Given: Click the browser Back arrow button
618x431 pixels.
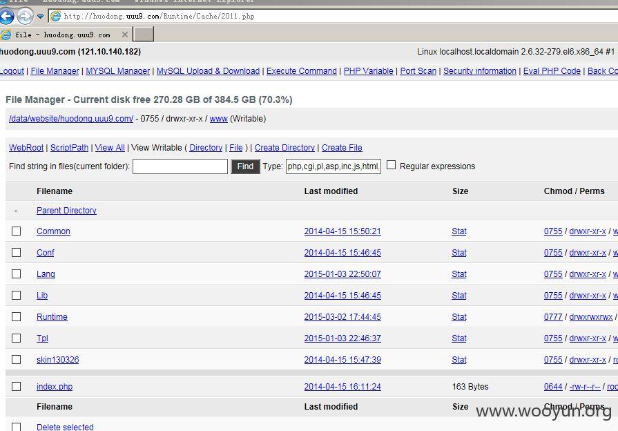Looking at the screenshot, I should (x=6, y=16).
